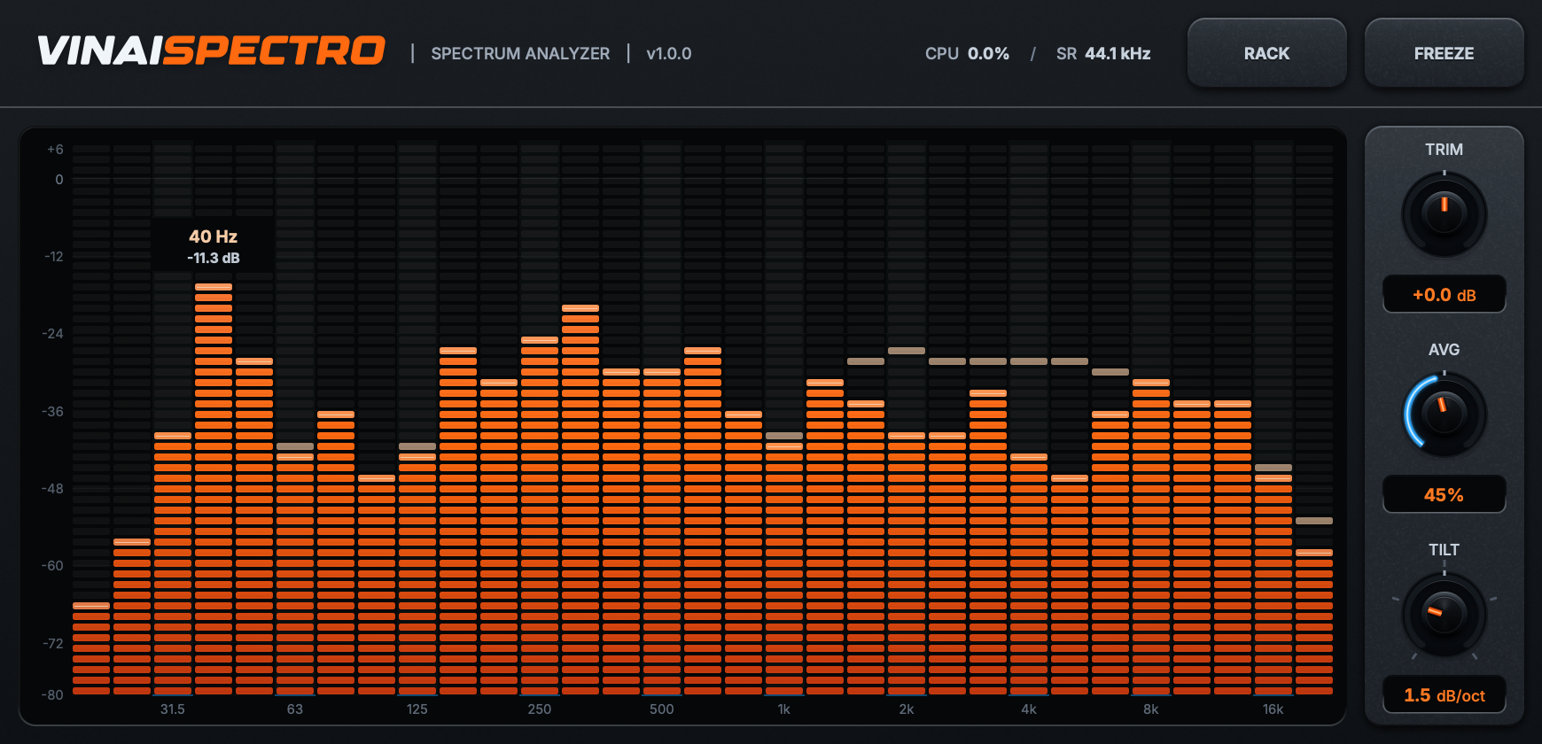Click the VINAISPECTRO logo
Screen dimensions: 1542x744
click(x=211, y=51)
